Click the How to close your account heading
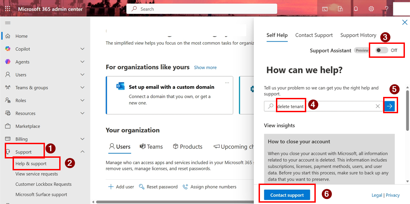The height and width of the screenshot is (204, 410). click(299, 142)
